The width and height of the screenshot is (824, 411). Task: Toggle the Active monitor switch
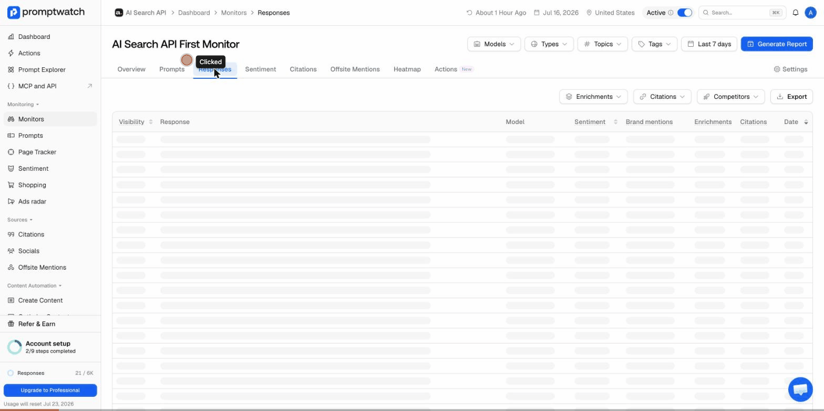(685, 13)
